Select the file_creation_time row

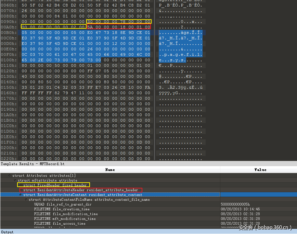62,209
